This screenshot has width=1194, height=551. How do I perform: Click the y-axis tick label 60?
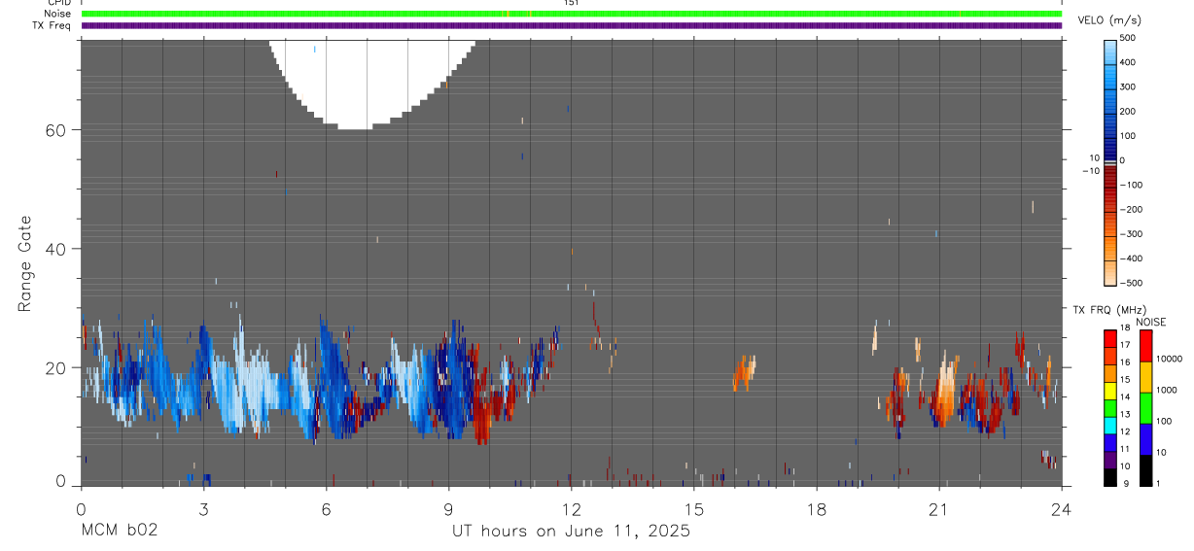[55, 129]
